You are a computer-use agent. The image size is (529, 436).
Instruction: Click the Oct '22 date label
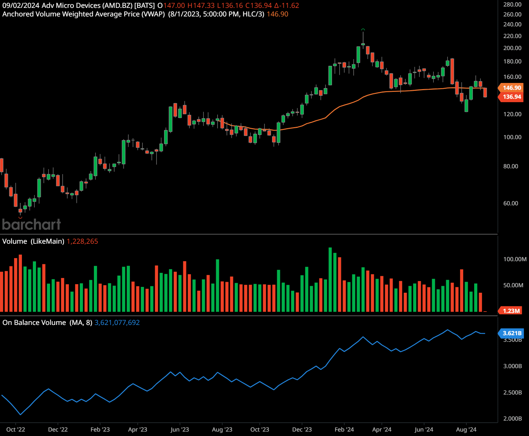point(16,429)
